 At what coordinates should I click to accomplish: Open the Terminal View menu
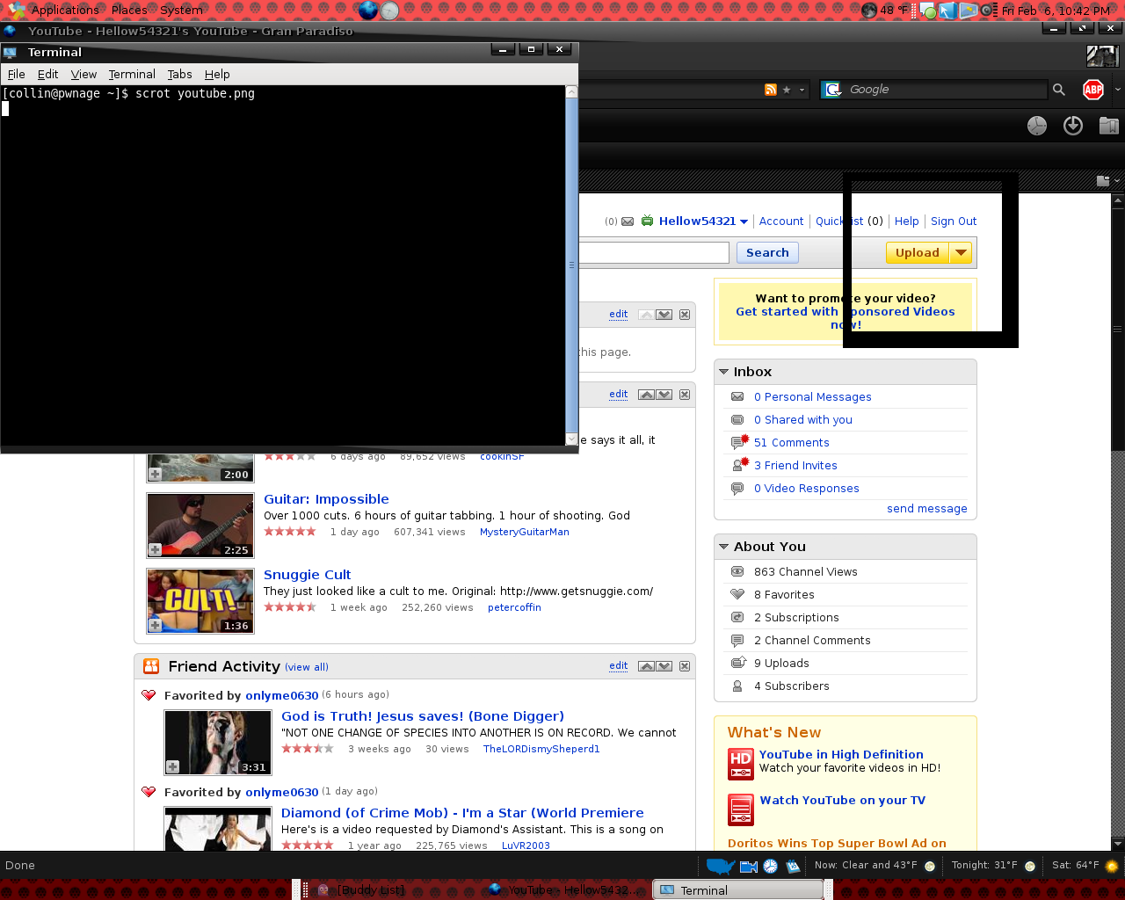pos(83,75)
